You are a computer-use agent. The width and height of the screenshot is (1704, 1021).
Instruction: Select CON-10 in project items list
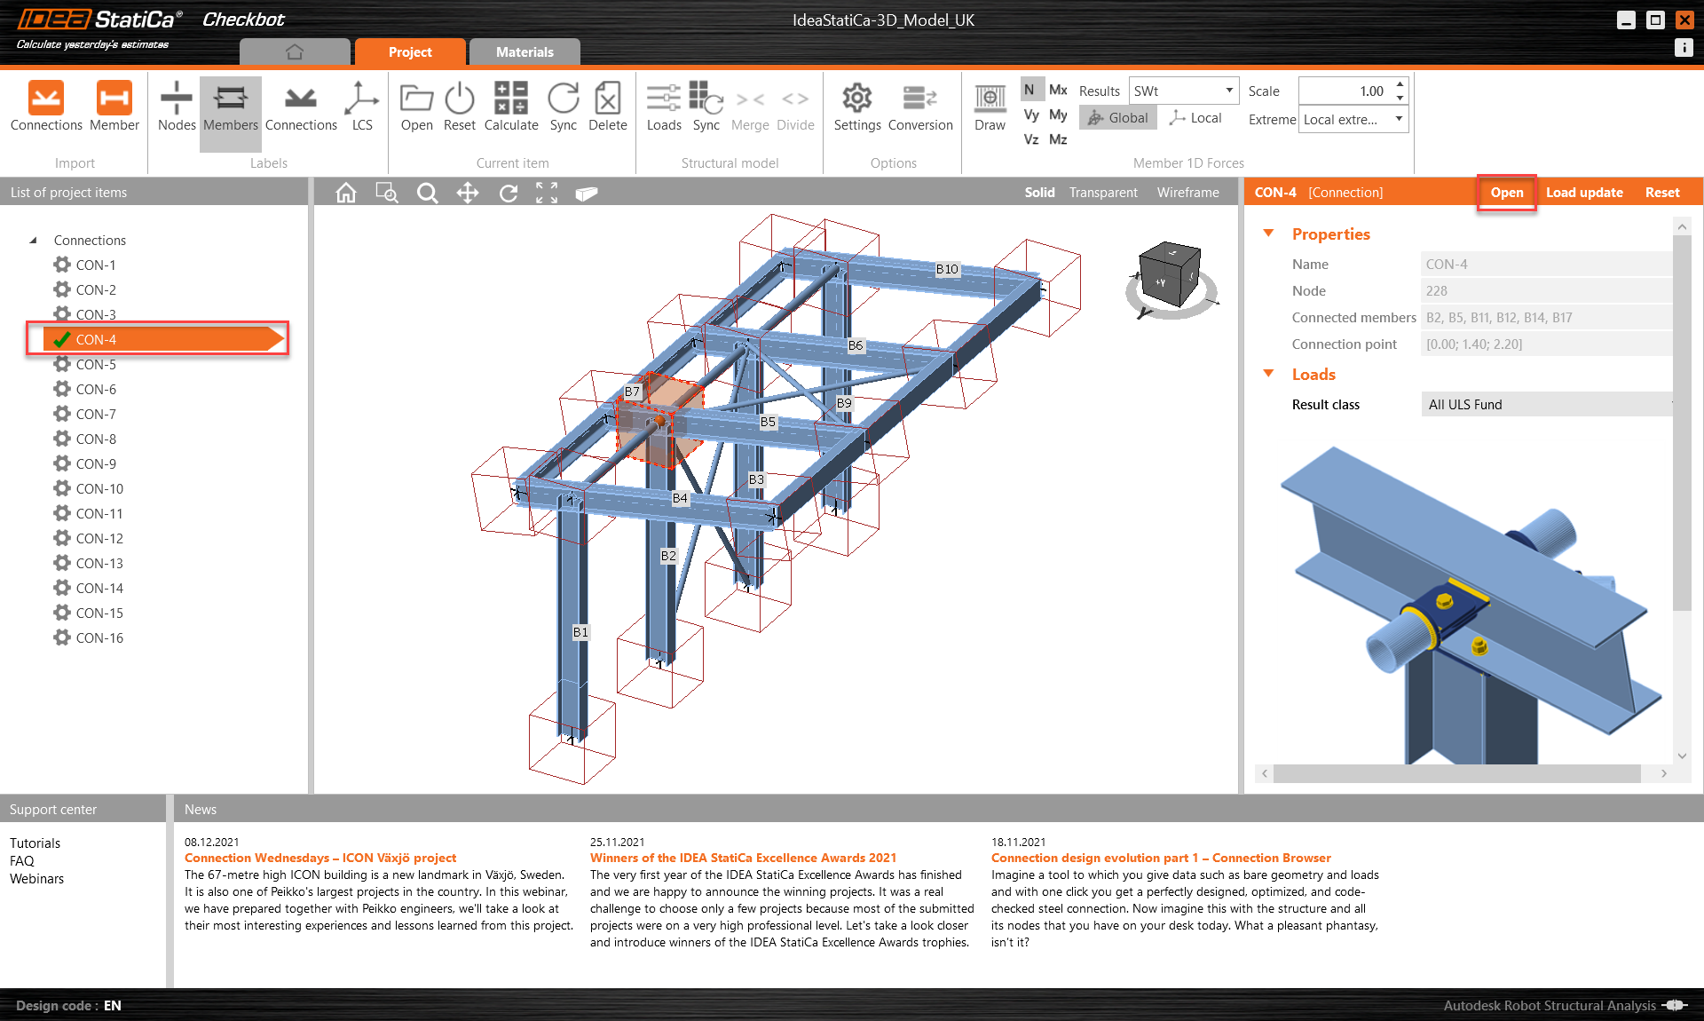click(x=99, y=488)
